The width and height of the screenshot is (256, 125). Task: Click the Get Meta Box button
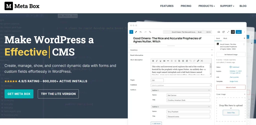[x=19, y=94]
